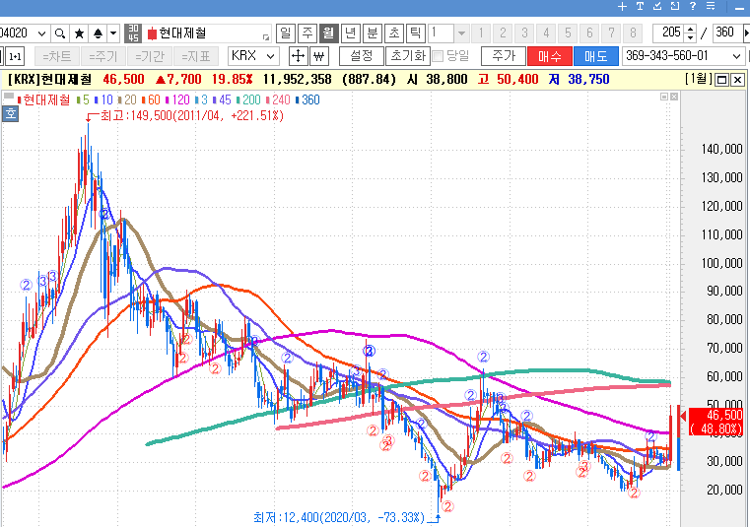Image resolution: width=750 pixels, height=527 pixels.
Task: Open the stock code search magnifier
Action: coord(60,33)
